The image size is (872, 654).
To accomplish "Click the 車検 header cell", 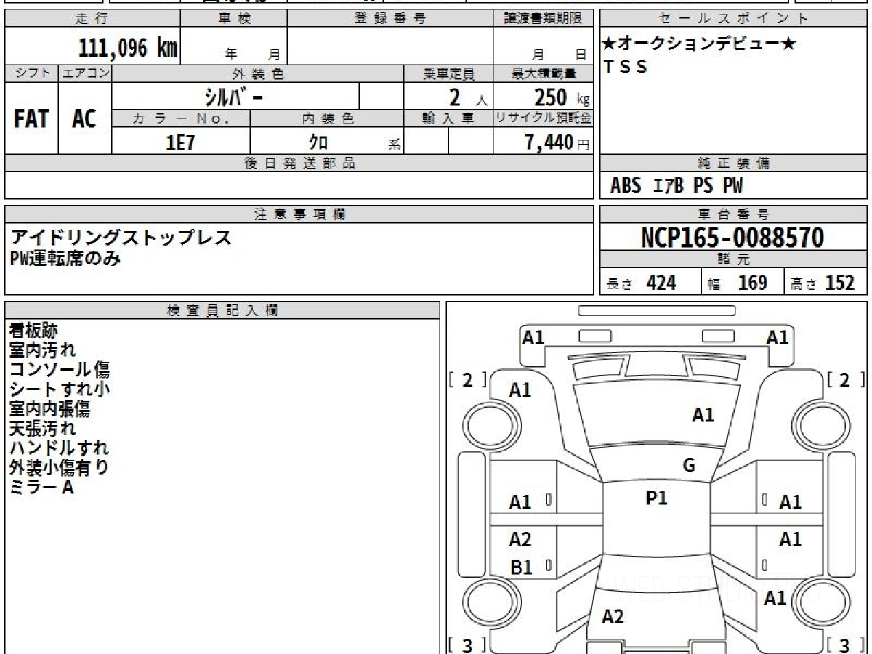I will click(233, 19).
